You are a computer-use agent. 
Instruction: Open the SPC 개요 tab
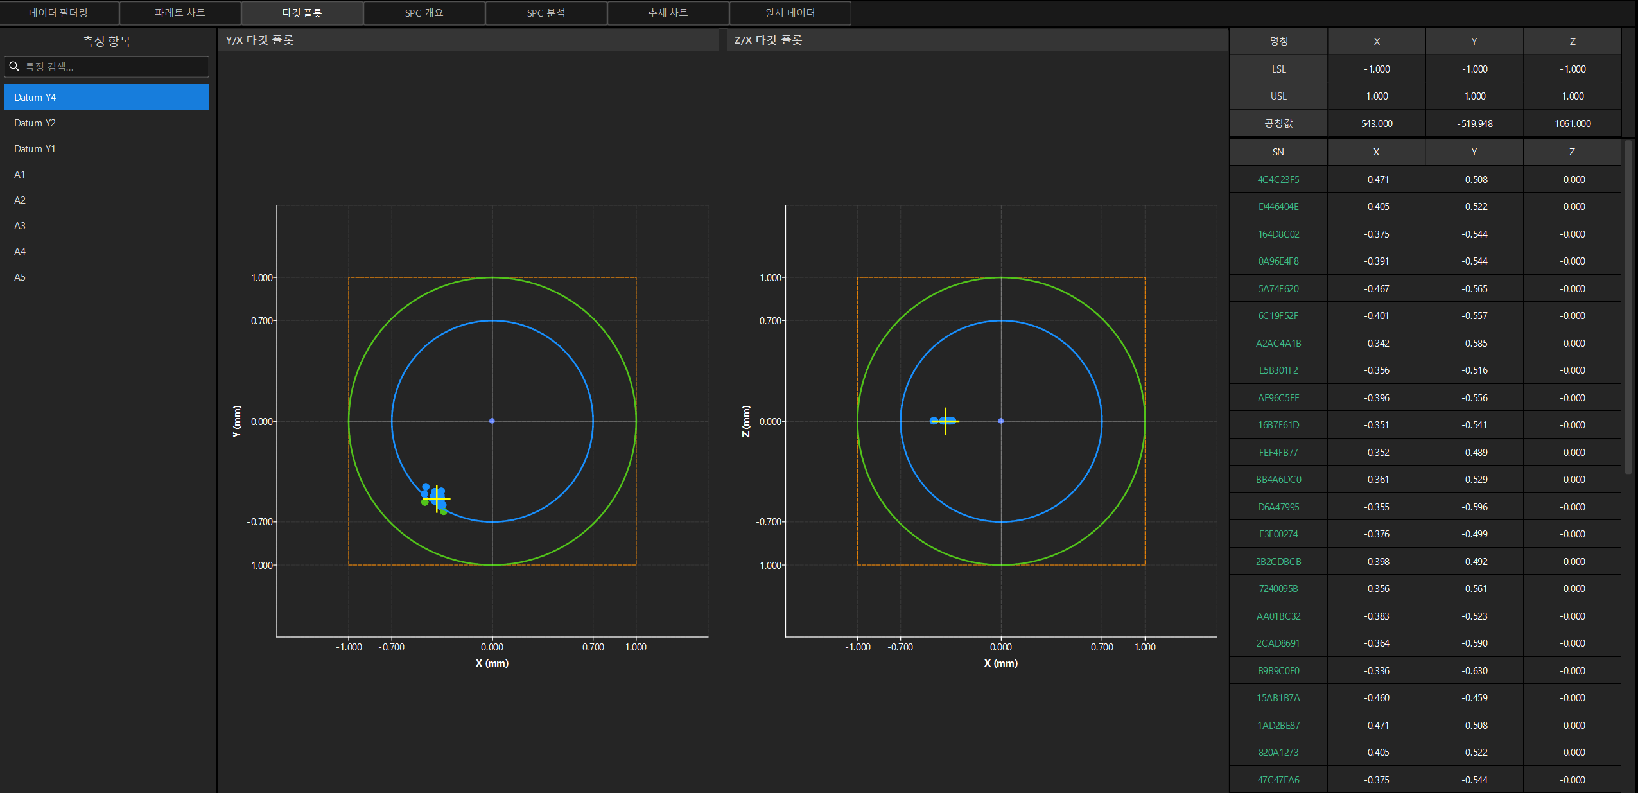click(x=424, y=13)
